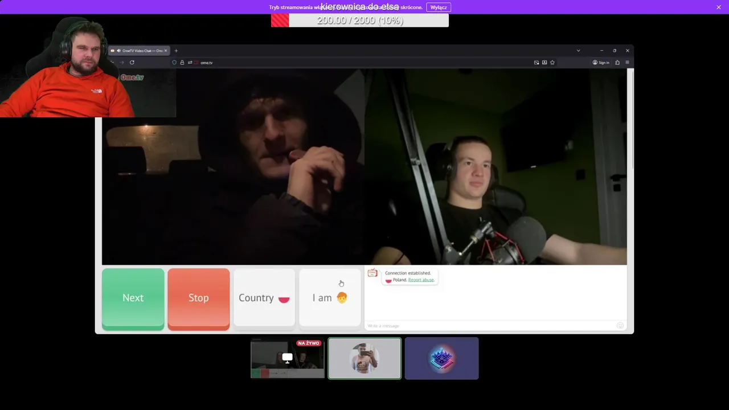Reload the ome.tv page
Viewport: 729px width, 410px height.
[132, 63]
